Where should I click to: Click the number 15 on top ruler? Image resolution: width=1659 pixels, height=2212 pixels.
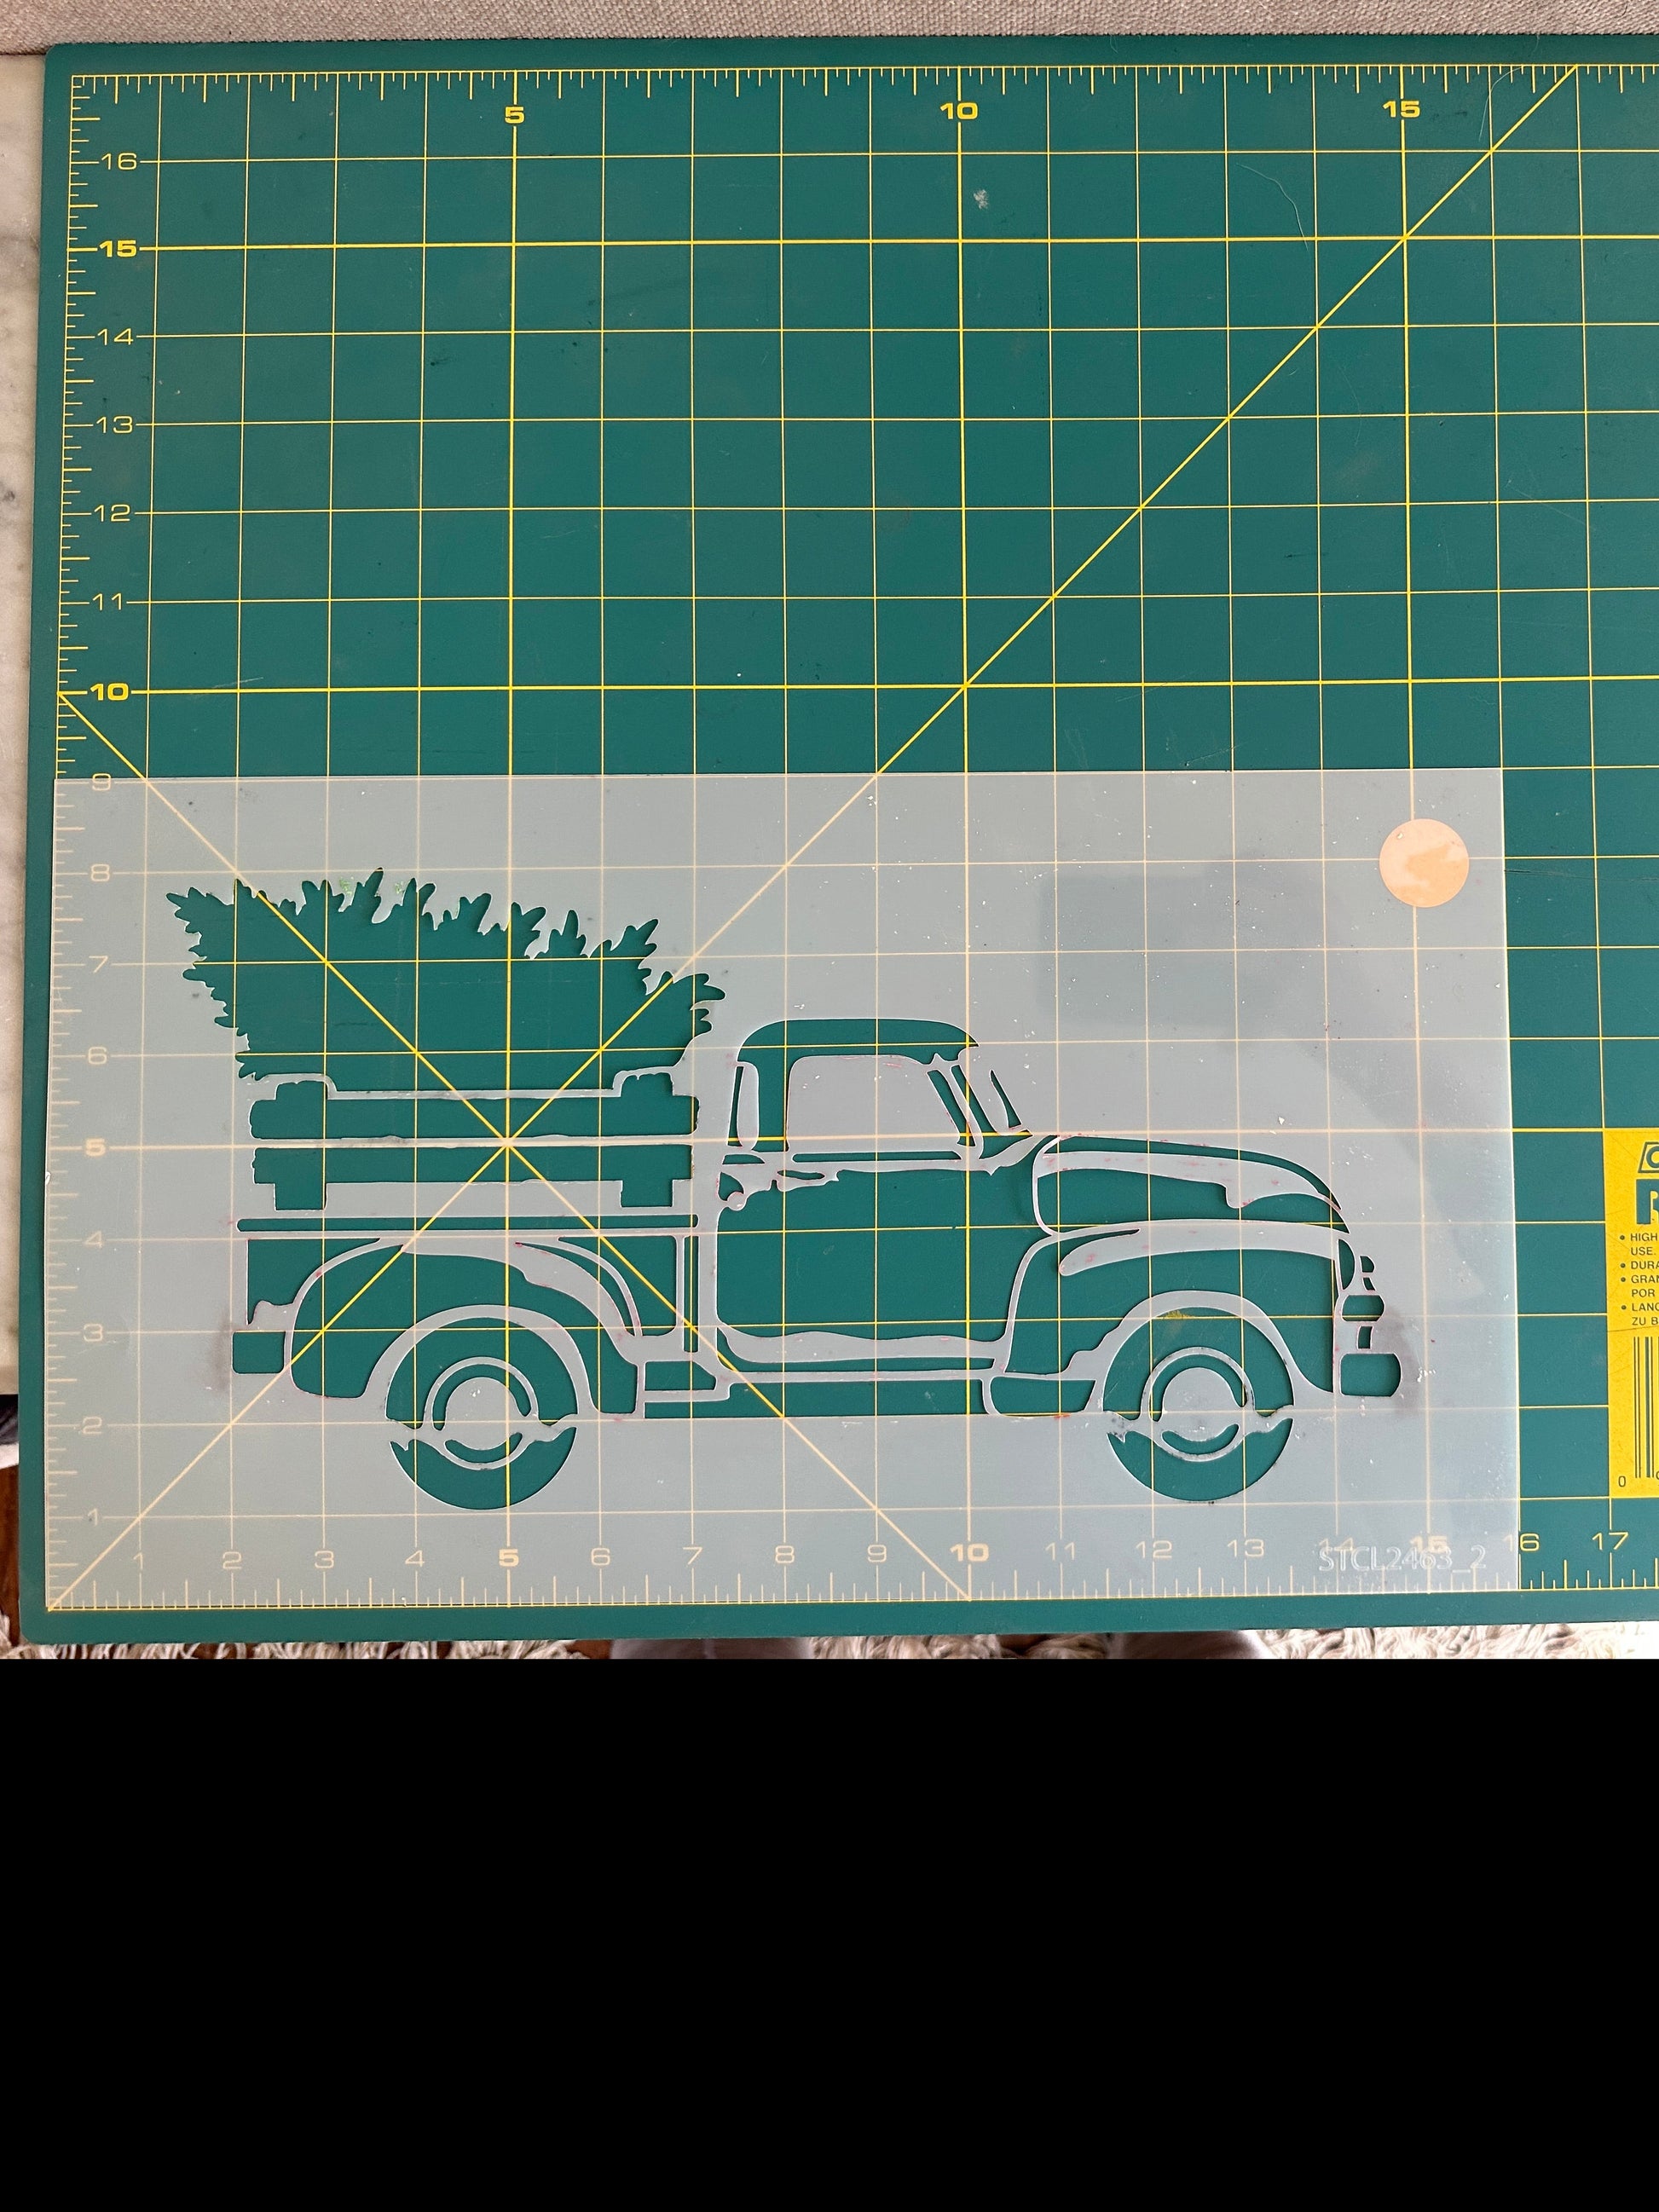coord(1402,109)
